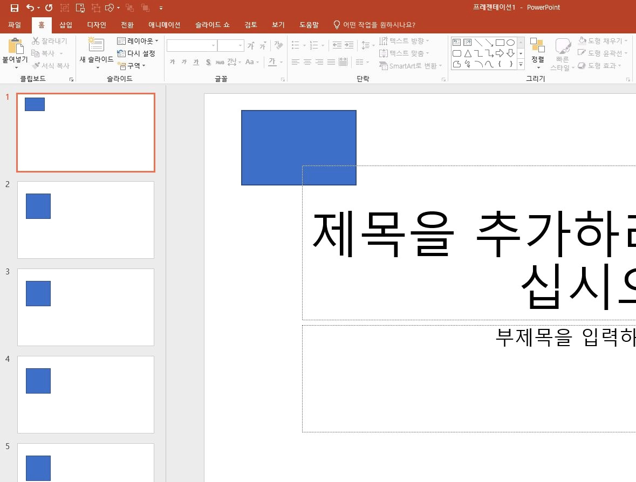Toggle italic text formatting

[x=184, y=62]
